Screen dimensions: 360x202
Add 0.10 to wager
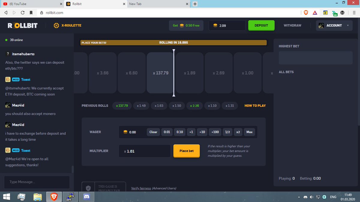(x=180, y=132)
